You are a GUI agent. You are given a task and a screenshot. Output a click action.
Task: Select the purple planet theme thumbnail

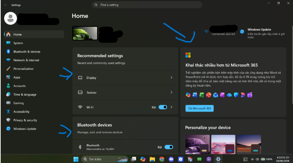(x=197, y=144)
